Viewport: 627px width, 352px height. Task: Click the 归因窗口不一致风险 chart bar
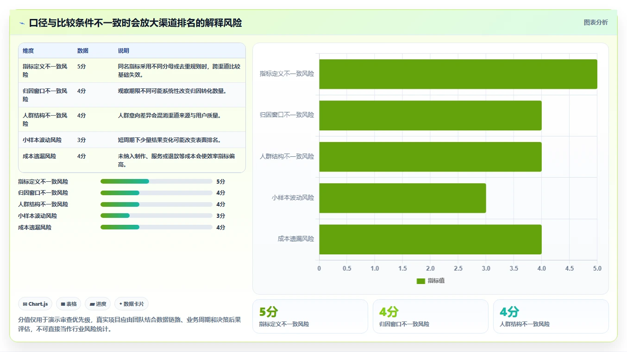tap(430, 115)
